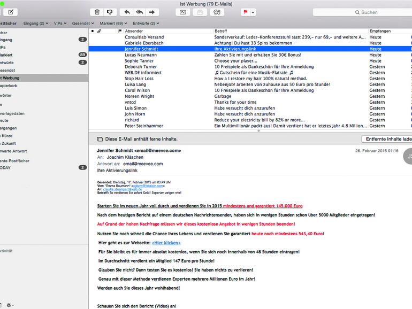Open the Markiert mailbox in sidebar
Viewport: 412px width, 309px height.
pos(44,55)
